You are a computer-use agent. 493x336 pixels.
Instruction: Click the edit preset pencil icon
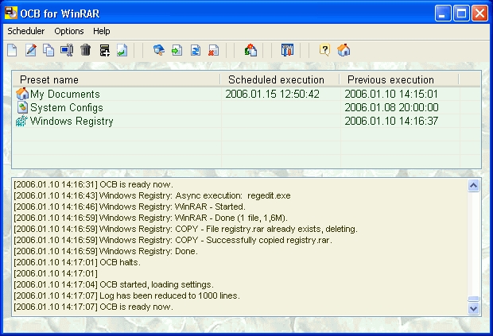[x=31, y=51]
